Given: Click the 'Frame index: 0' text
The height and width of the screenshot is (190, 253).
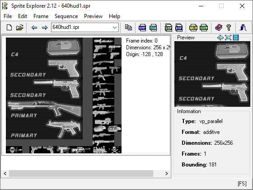Looking at the screenshot, I should pos(142,41).
